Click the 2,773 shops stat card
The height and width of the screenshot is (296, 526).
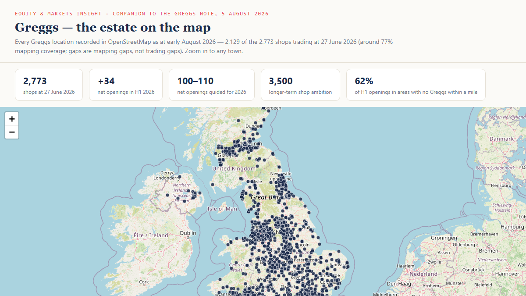click(49, 85)
